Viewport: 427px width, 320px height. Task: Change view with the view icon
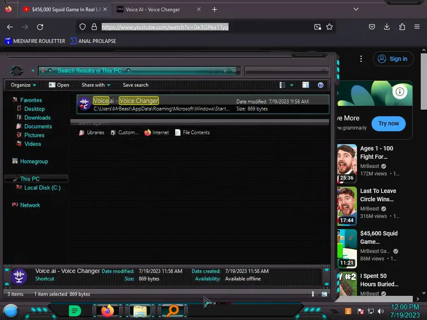pyautogui.click(x=282, y=85)
